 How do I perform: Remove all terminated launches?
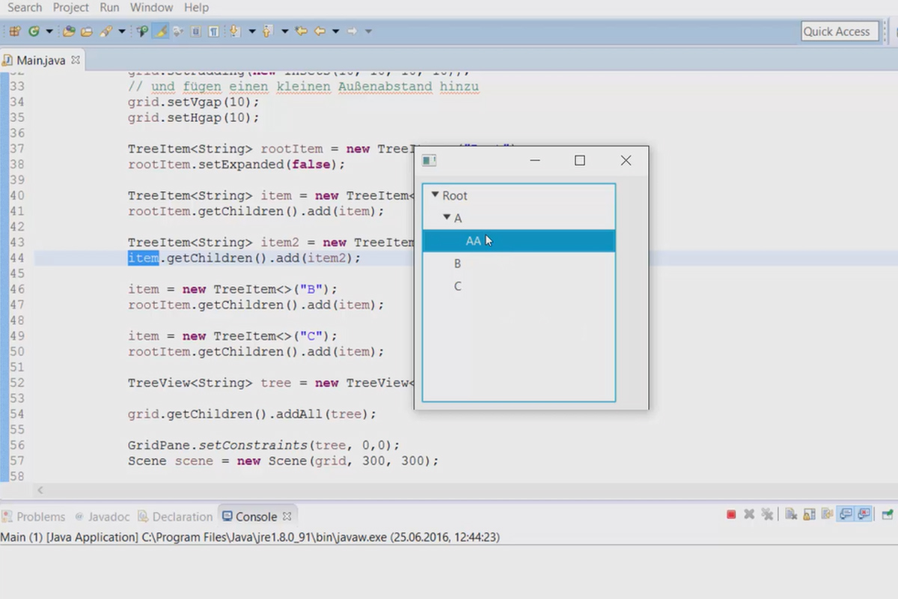[767, 514]
